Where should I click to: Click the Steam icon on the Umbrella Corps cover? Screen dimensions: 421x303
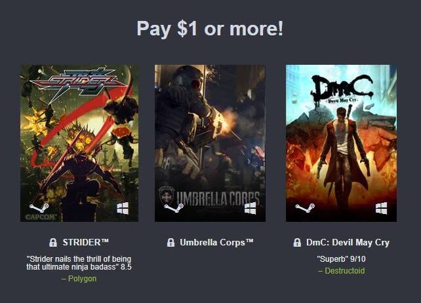pyautogui.click(x=173, y=208)
